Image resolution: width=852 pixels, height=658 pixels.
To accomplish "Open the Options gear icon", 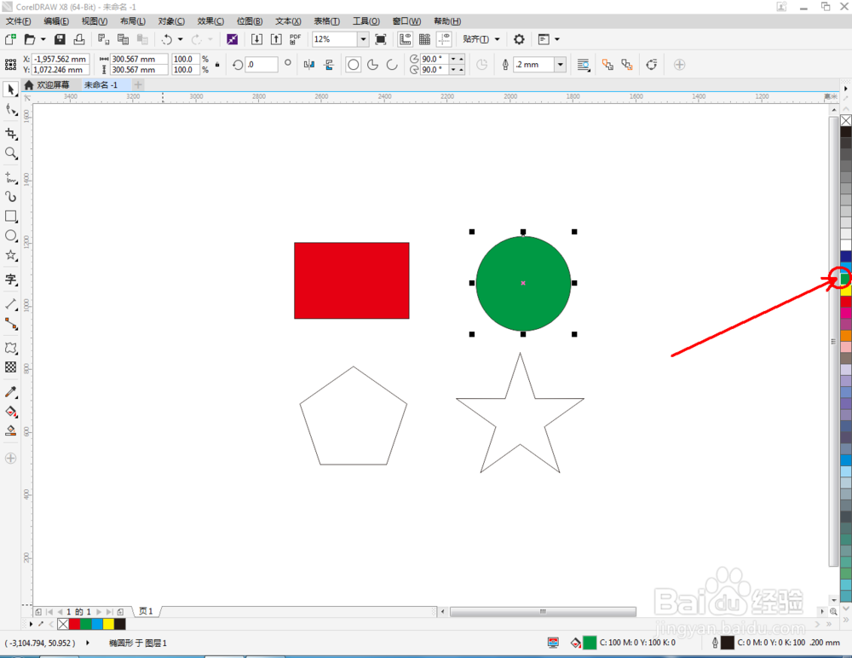I will click(x=519, y=39).
